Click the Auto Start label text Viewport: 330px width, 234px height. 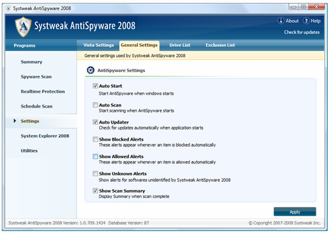click(110, 86)
